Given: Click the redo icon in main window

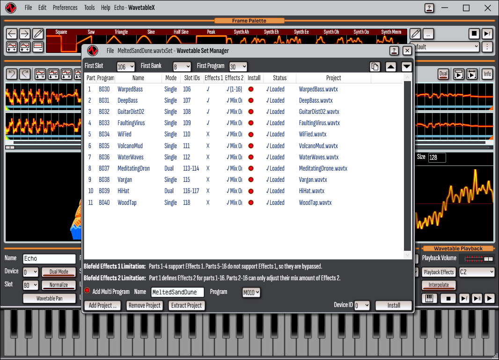Looking at the screenshot, I should [x=25, y=74].
